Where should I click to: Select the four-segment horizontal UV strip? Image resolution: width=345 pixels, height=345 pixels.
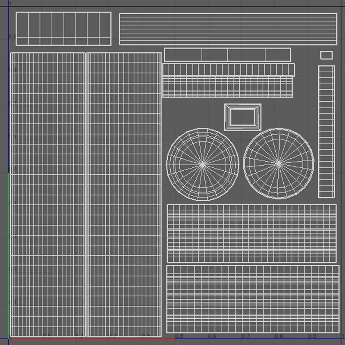pos(228,55)
